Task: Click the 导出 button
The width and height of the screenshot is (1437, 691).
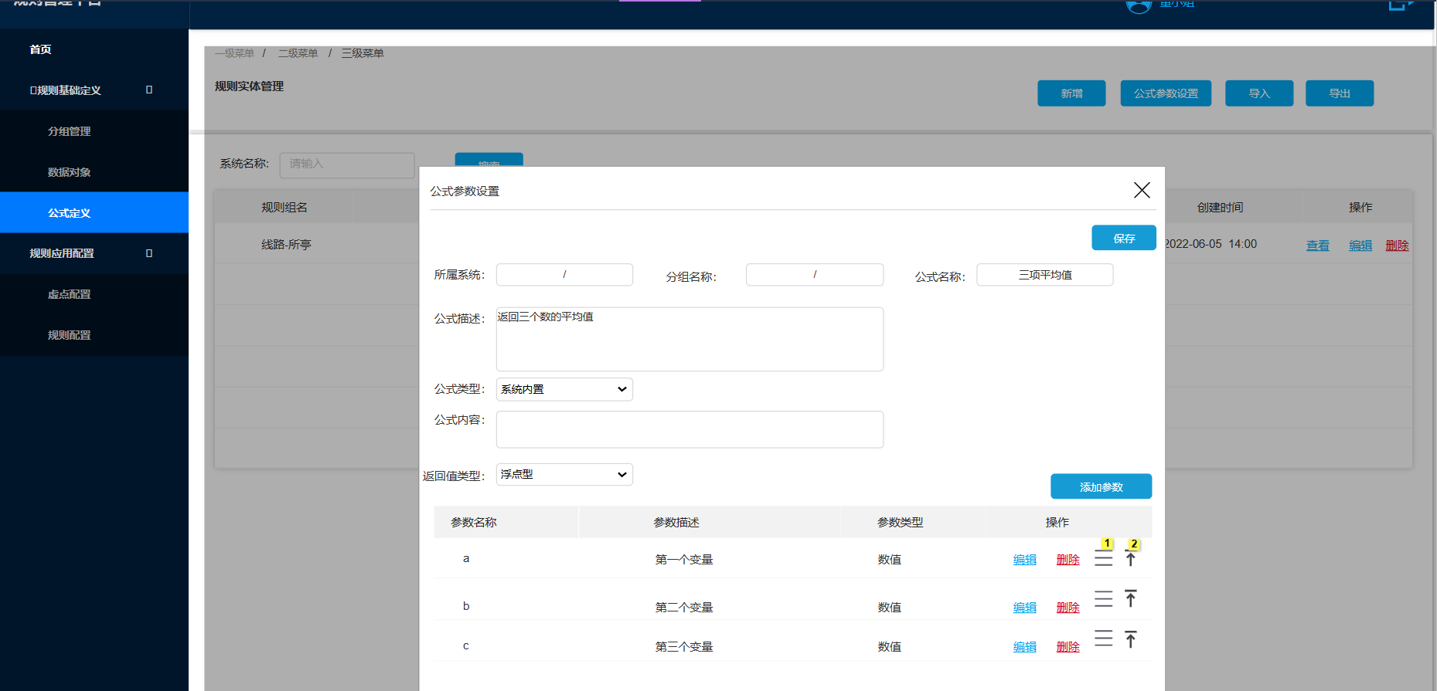Action: tap(1340, 93)
